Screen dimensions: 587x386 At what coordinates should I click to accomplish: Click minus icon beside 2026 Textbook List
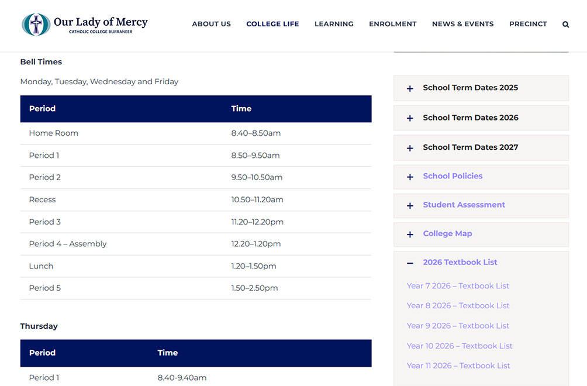pos(410,263)
